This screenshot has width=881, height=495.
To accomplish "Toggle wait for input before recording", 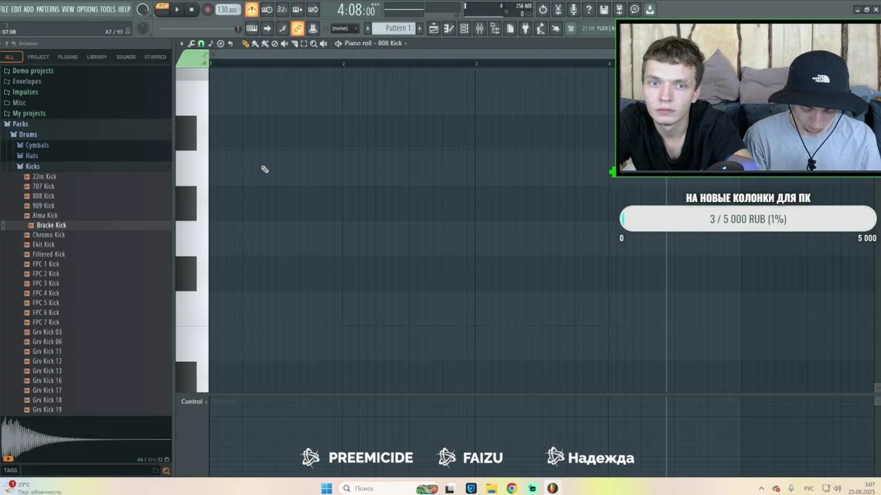I will tap(267, 10).
